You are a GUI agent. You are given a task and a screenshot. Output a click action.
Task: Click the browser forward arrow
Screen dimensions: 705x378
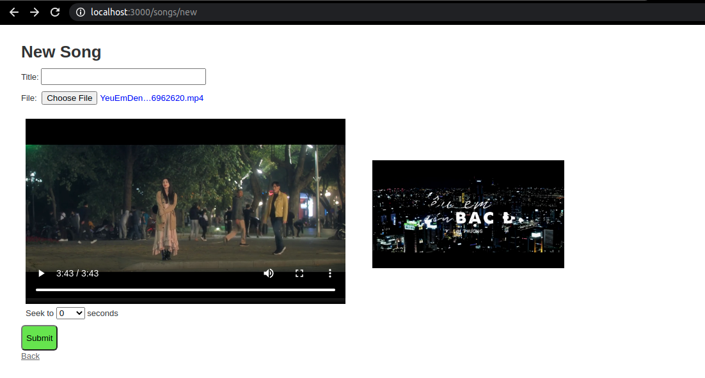click(x=35, y=12)
